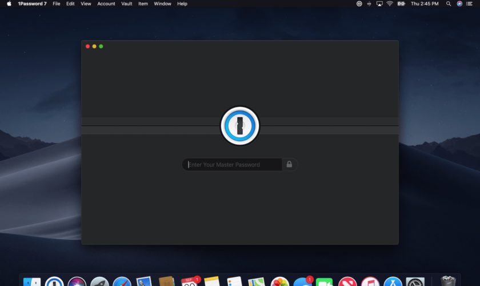Open Photos from the Dock
The height and width of the screenshot is (286, 480).
279,283
